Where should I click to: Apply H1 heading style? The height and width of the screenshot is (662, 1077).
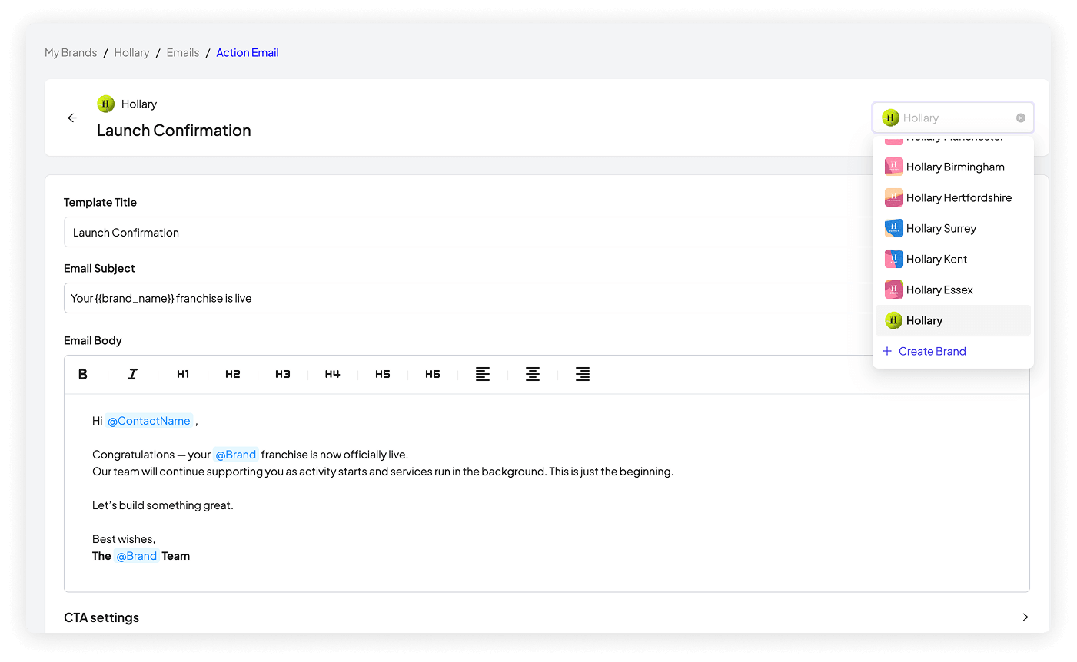click(183, 374)
